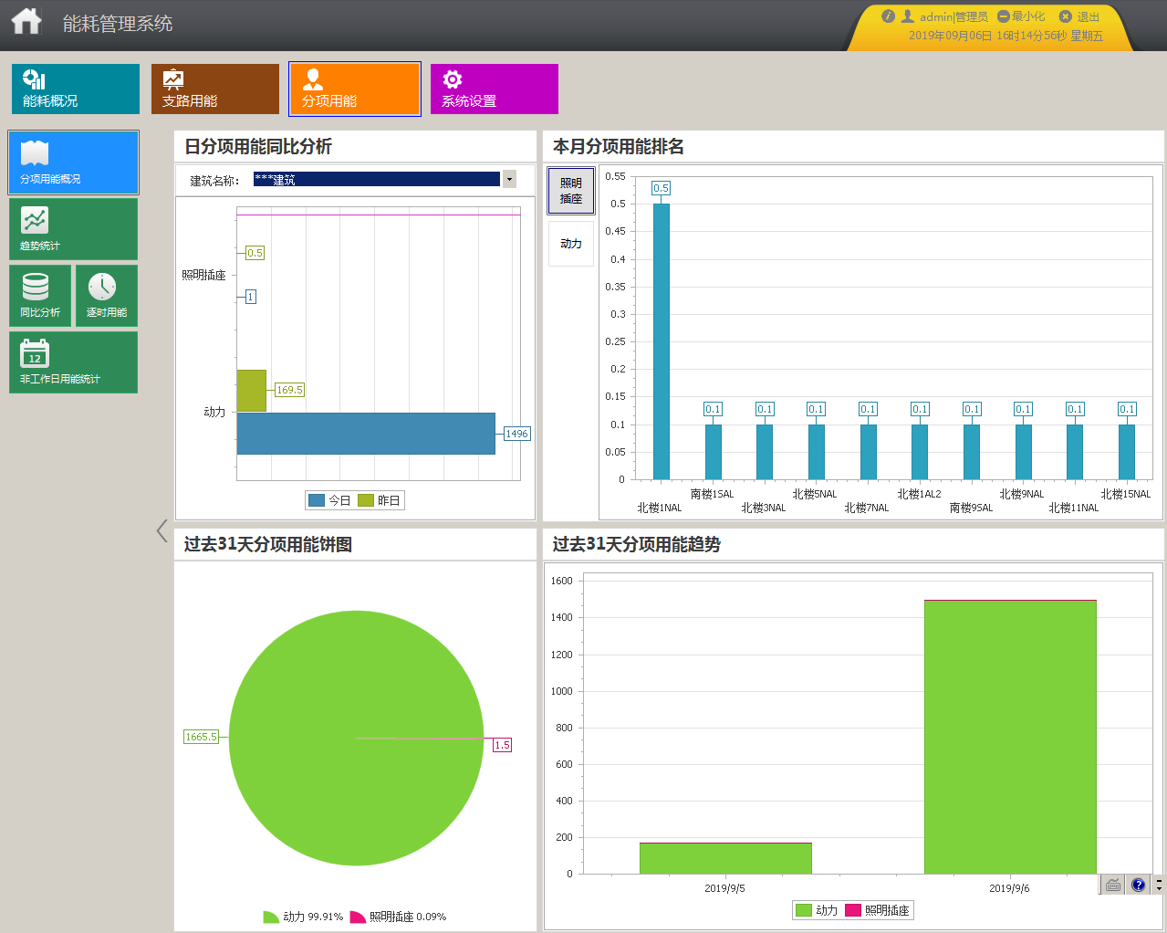This screenshot has height=933, width=1167.
Task: Open 能耗概况 overview tile
Action: point(76,89)
